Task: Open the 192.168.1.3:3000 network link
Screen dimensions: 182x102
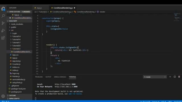Action: coord(66,87)
